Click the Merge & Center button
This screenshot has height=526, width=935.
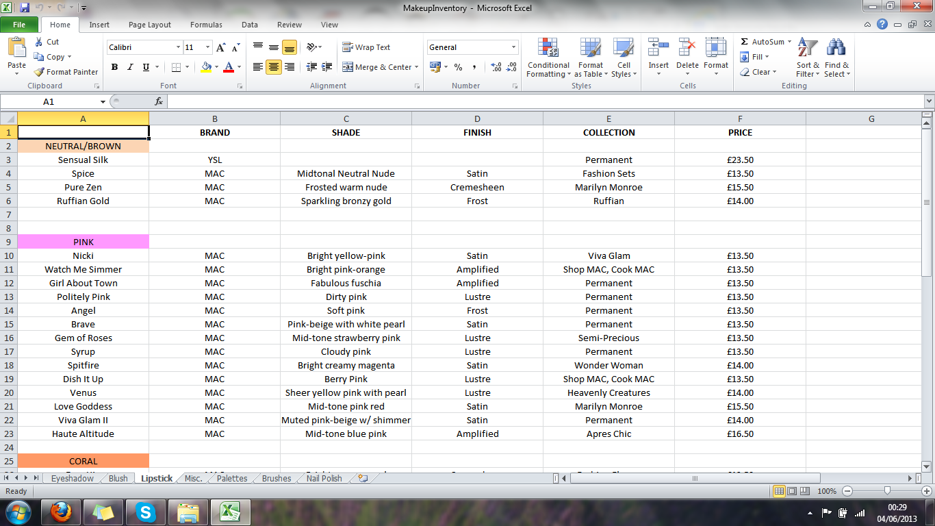[x=377, y=67]
